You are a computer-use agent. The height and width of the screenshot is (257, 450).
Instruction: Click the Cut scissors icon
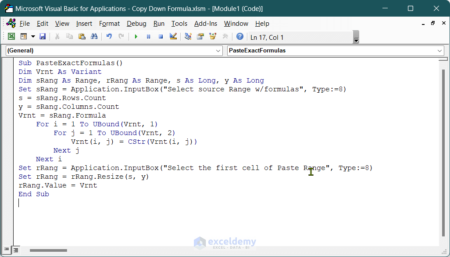coord(57,37)
